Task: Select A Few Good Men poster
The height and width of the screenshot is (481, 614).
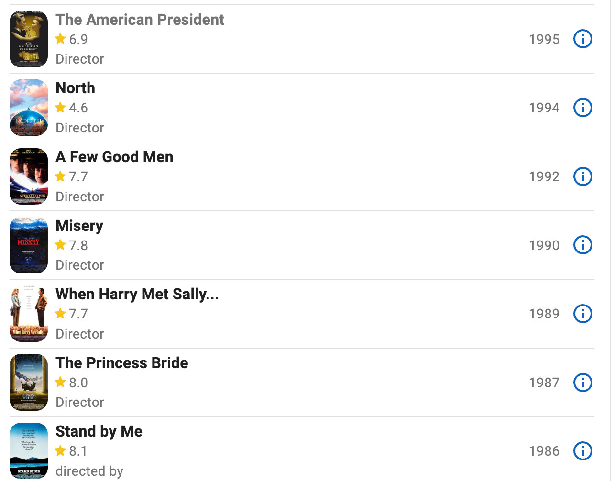Action: click(29, 176)
